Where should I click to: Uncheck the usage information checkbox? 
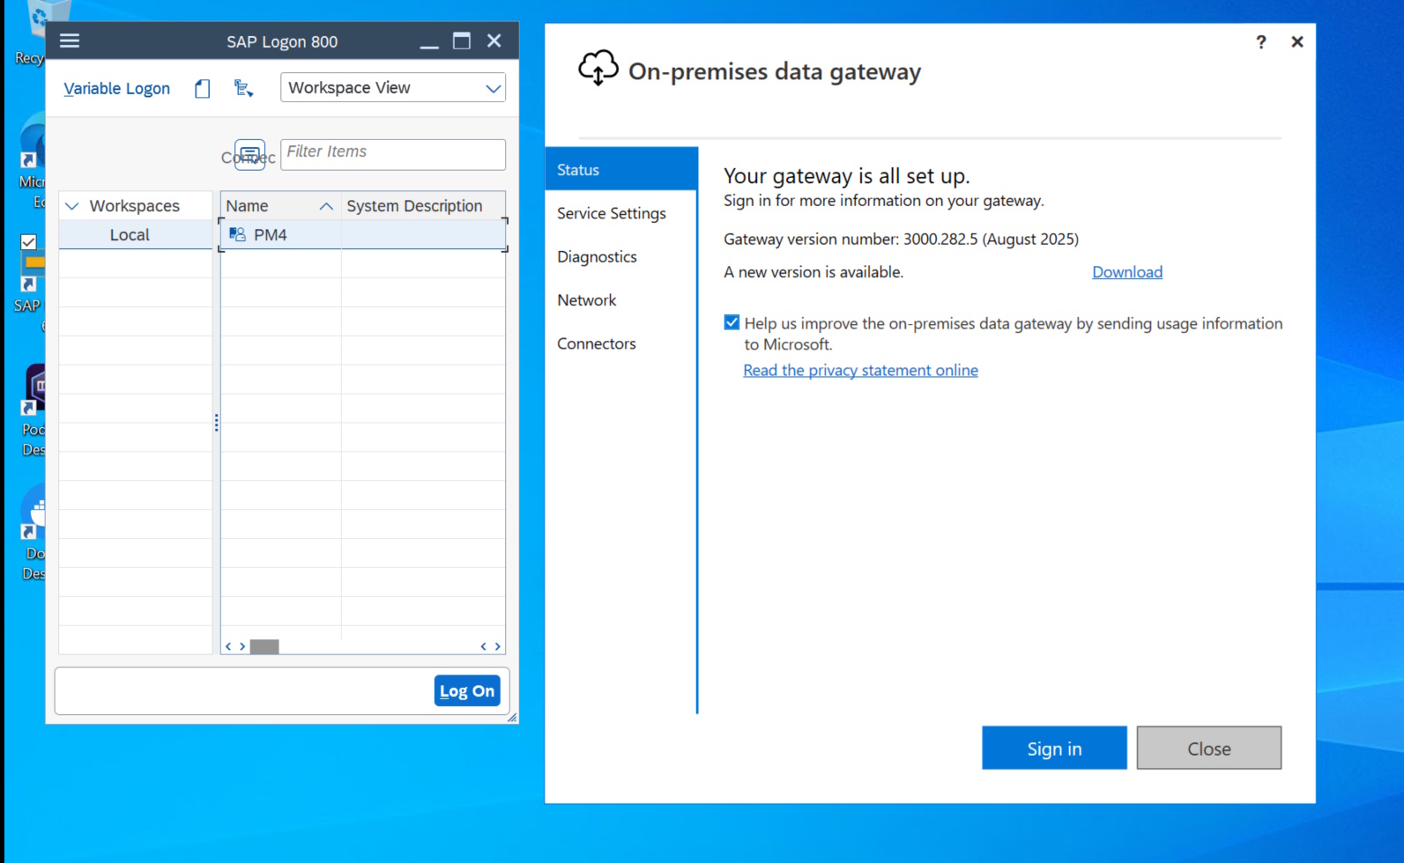(732, 322)
